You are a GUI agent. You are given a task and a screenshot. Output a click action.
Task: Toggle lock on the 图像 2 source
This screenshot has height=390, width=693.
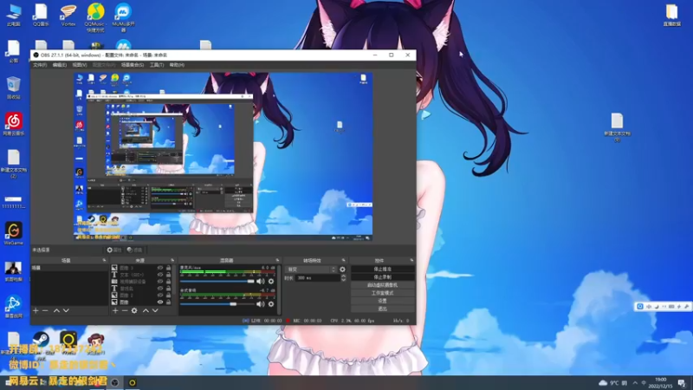pyautogui.click(x=168, y=295)
